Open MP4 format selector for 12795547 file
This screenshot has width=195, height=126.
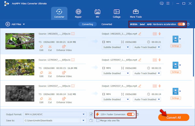click(x=176, y=65)
